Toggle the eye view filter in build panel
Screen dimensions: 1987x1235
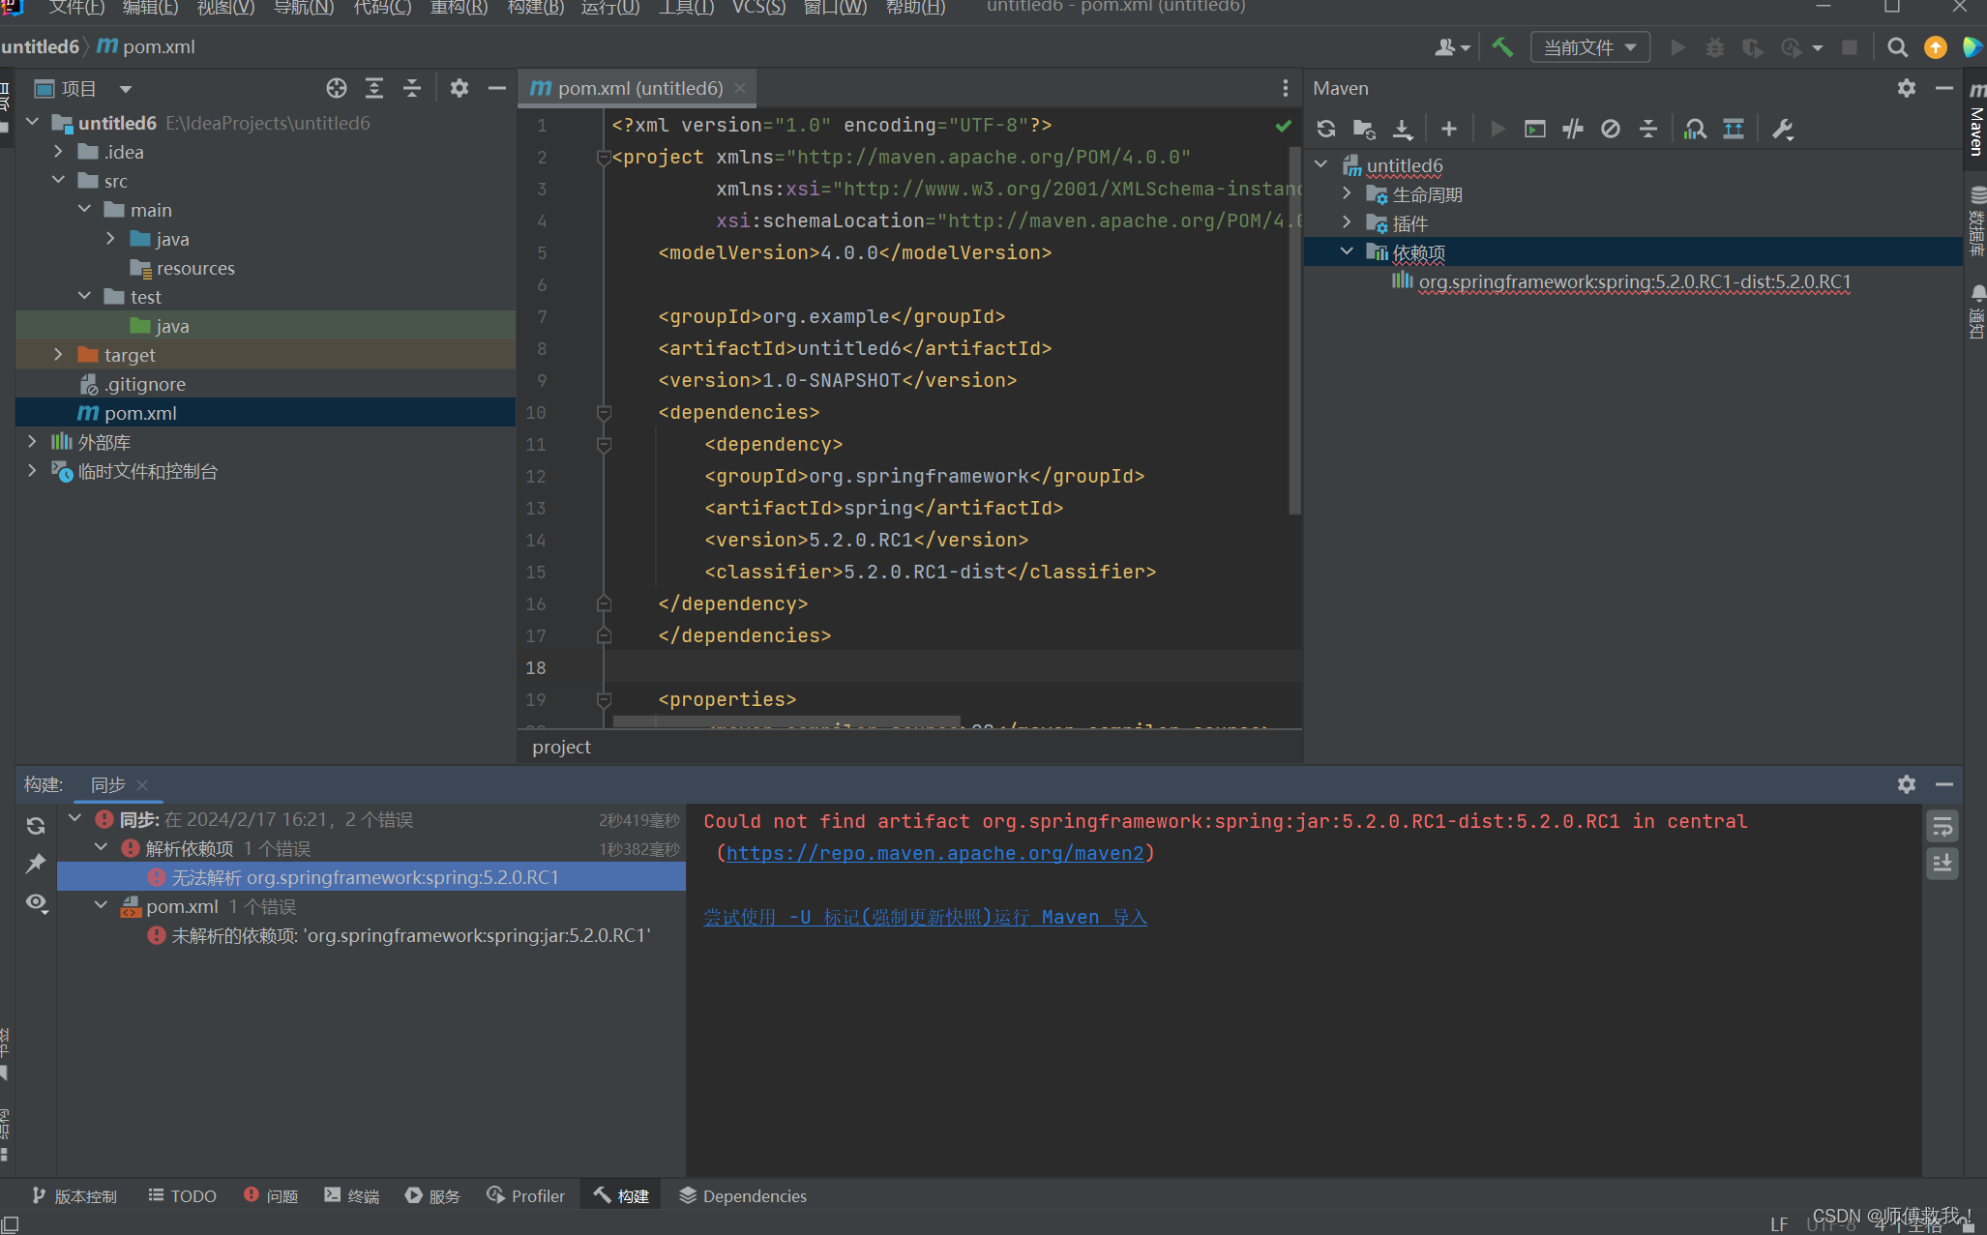point(36,902)
